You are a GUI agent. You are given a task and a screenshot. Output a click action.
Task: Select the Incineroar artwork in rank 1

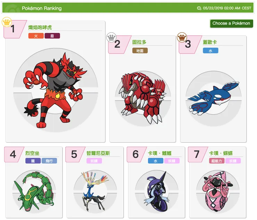[56, 90]
